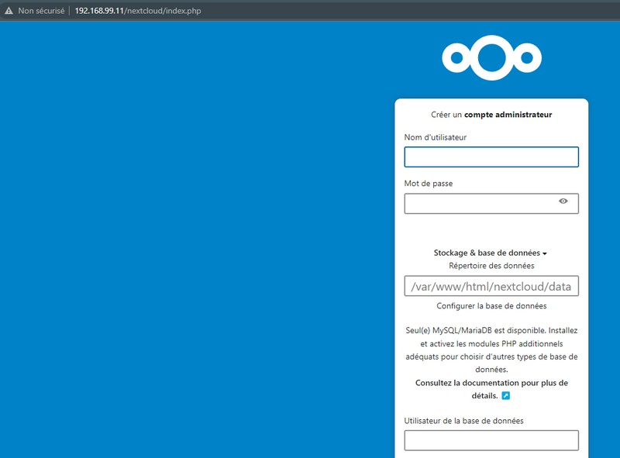Screen dimensions: 620x458
Task: Click the Nom d'utilisateur label
Action: [436, 138]
